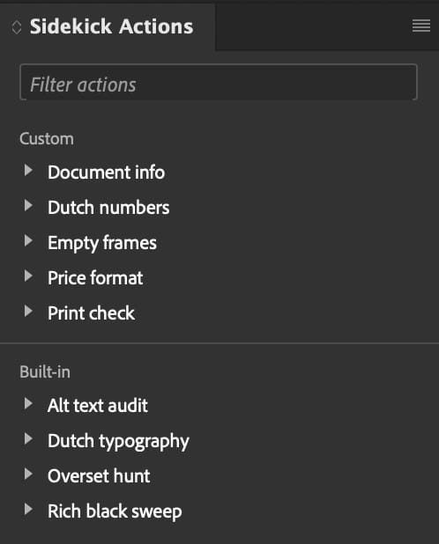Select the Document info row text
The image size is (439, 544).
tap(107, 172)
